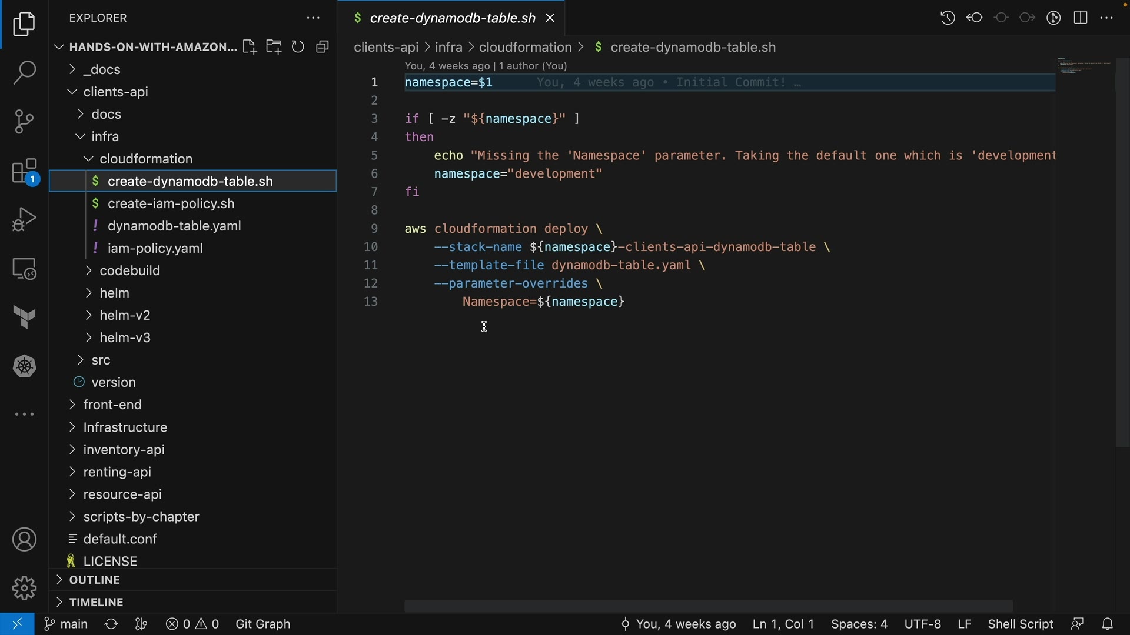
Task: Collapse all folders in explorer
Action: tap(323, 47)
